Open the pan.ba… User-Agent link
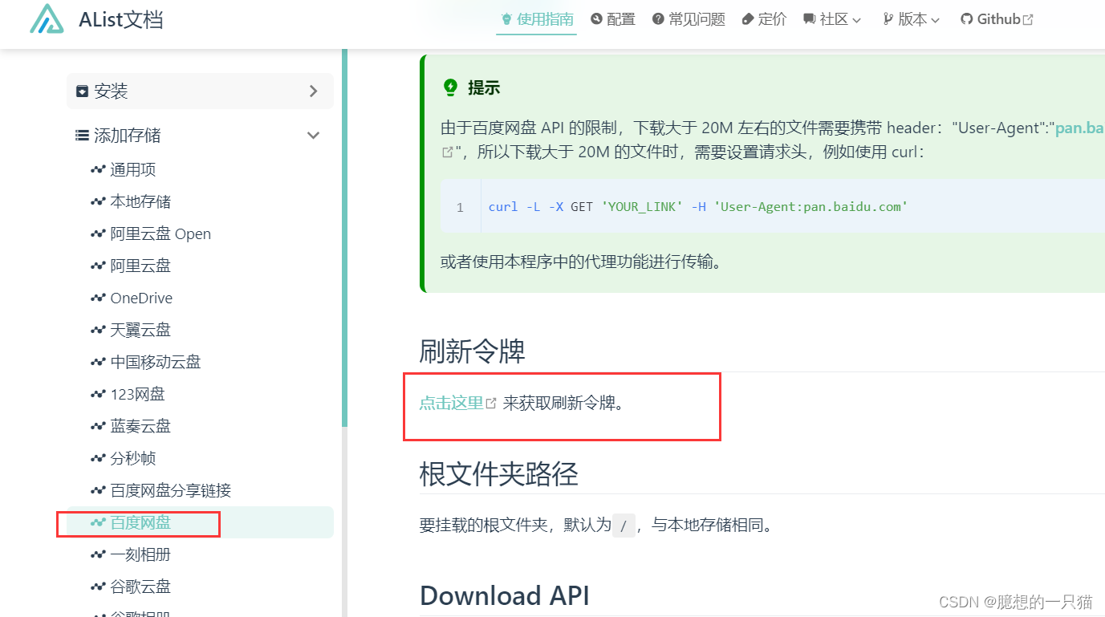The height and width of the screenshot is (617, 1105). [1080, 128]
